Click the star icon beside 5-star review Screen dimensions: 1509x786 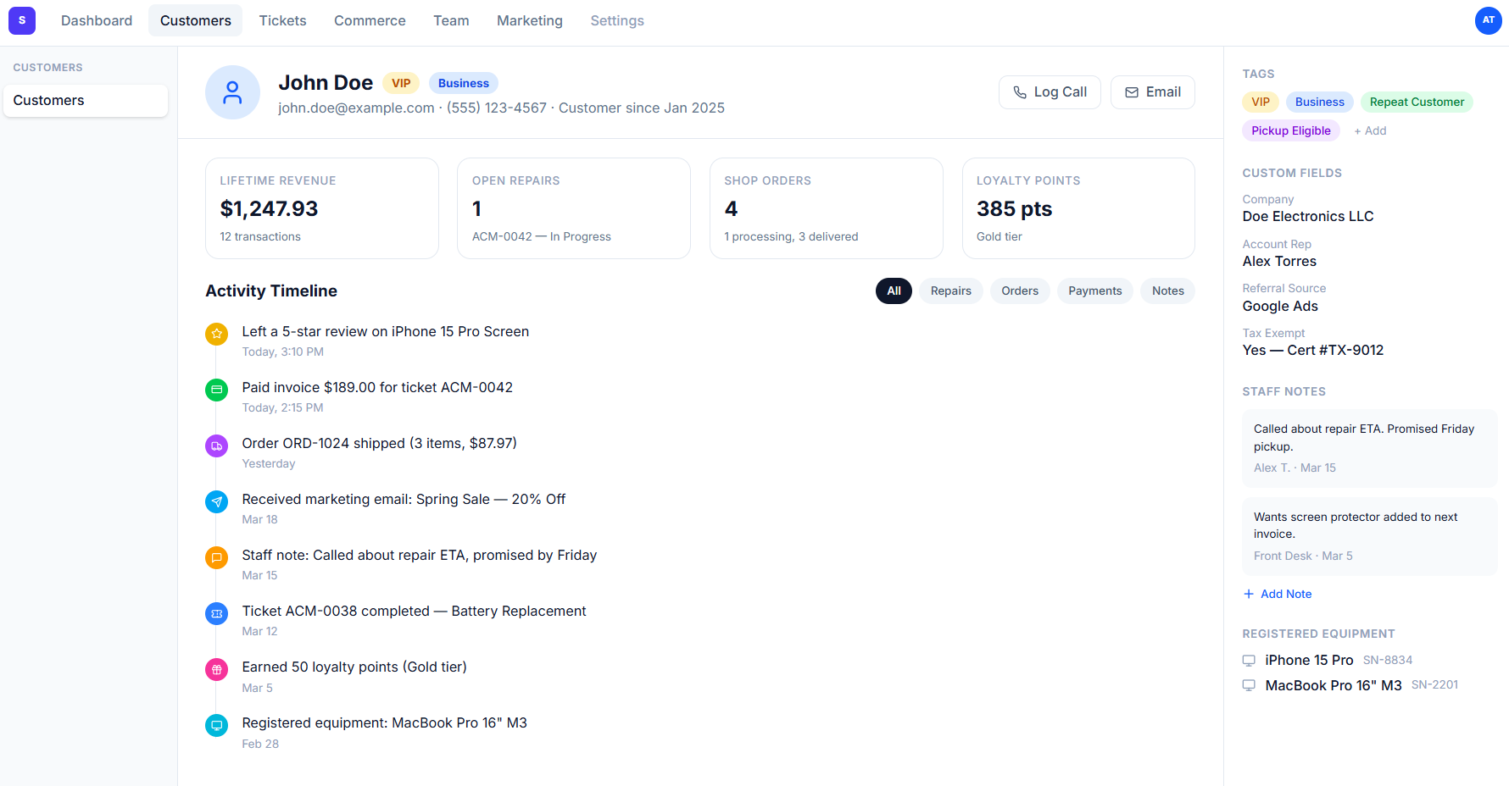pyautogui.click(x=217, y=334)
